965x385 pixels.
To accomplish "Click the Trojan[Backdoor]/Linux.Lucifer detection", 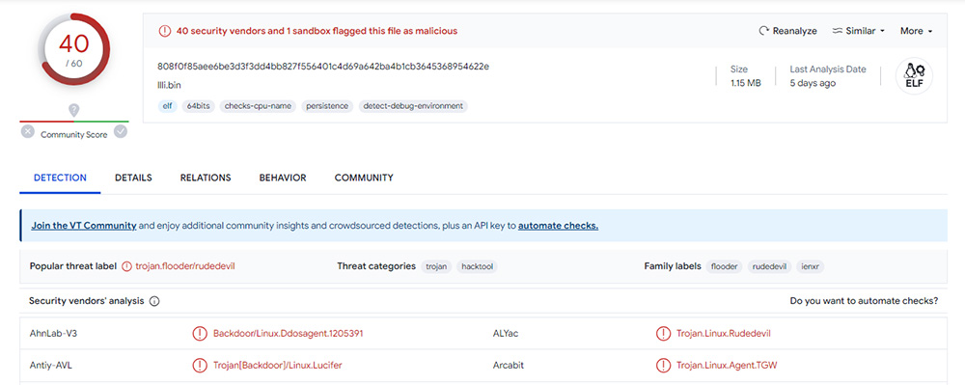I will (x=278, y=366).
